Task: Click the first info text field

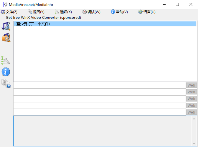Action: 99,85
